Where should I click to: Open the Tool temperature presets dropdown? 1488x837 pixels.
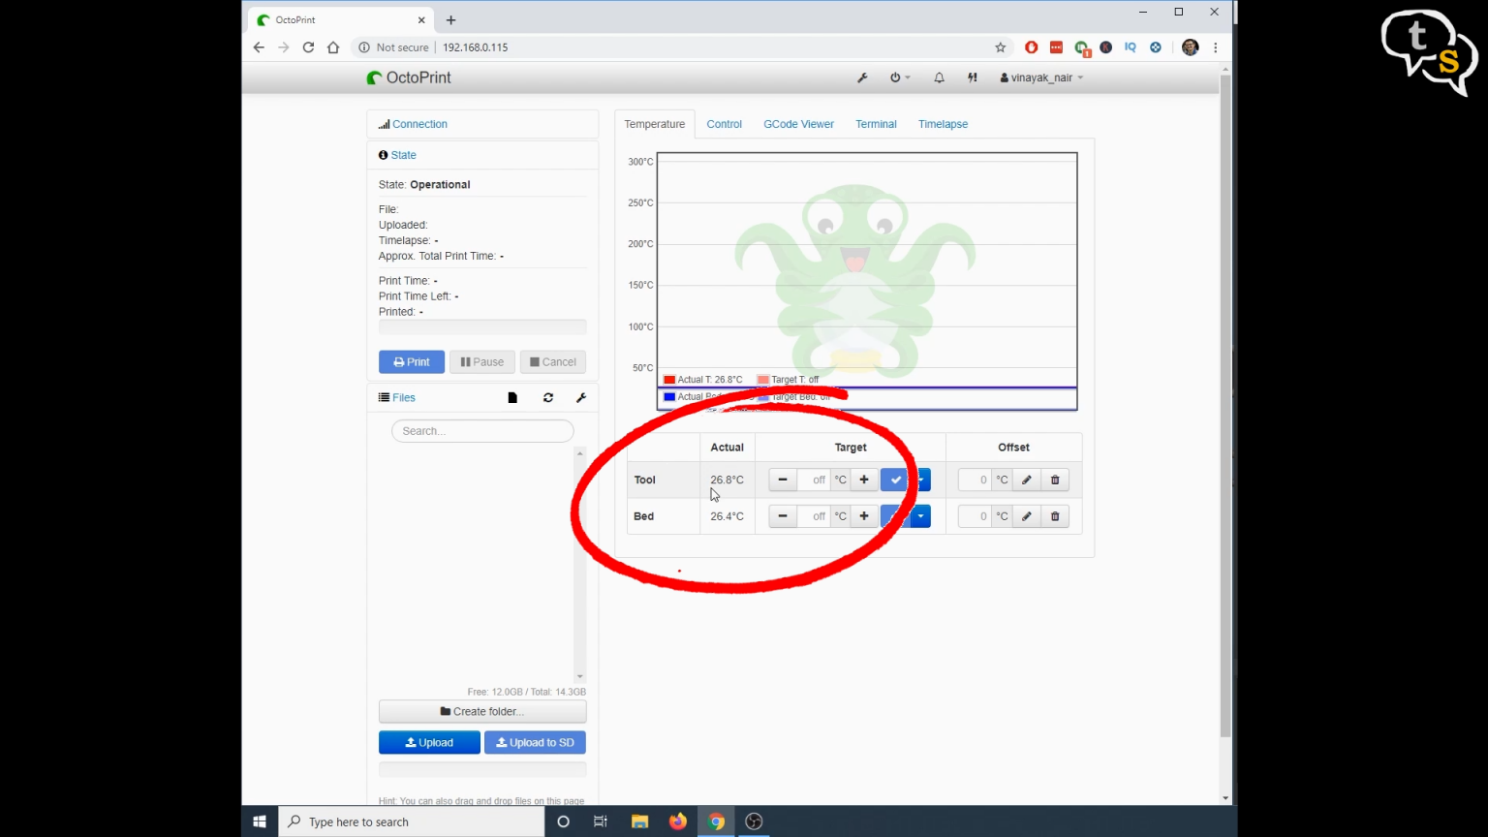919,480
